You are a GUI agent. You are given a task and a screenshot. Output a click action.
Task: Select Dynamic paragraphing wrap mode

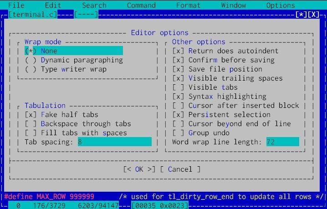point(74,60)
